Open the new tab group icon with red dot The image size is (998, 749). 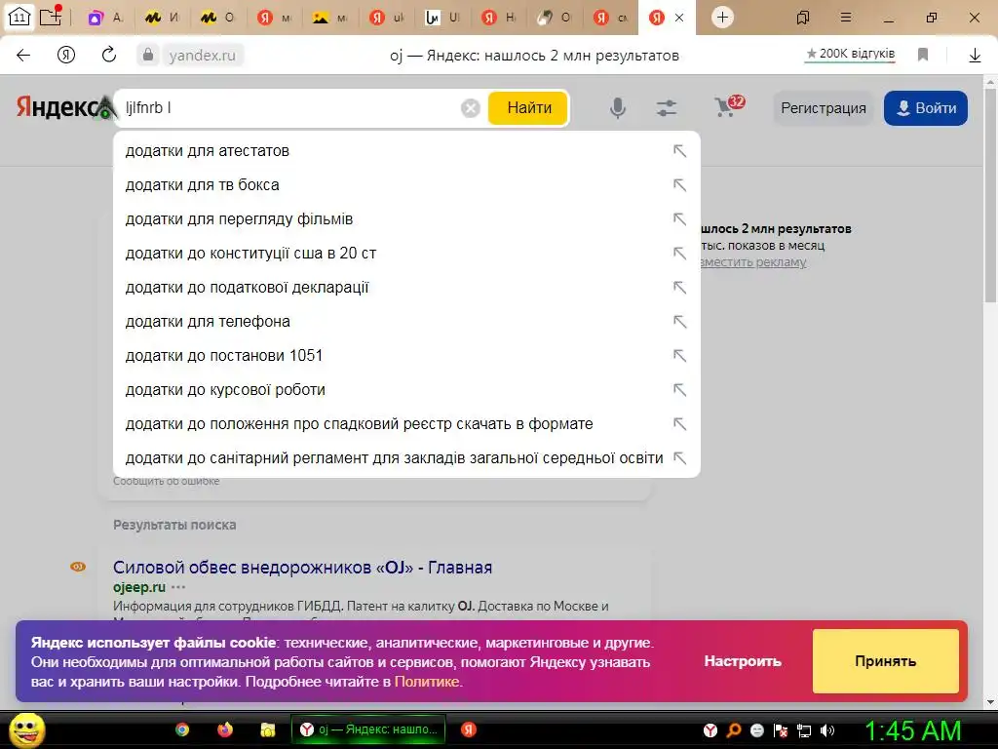(x=51, y=16)
